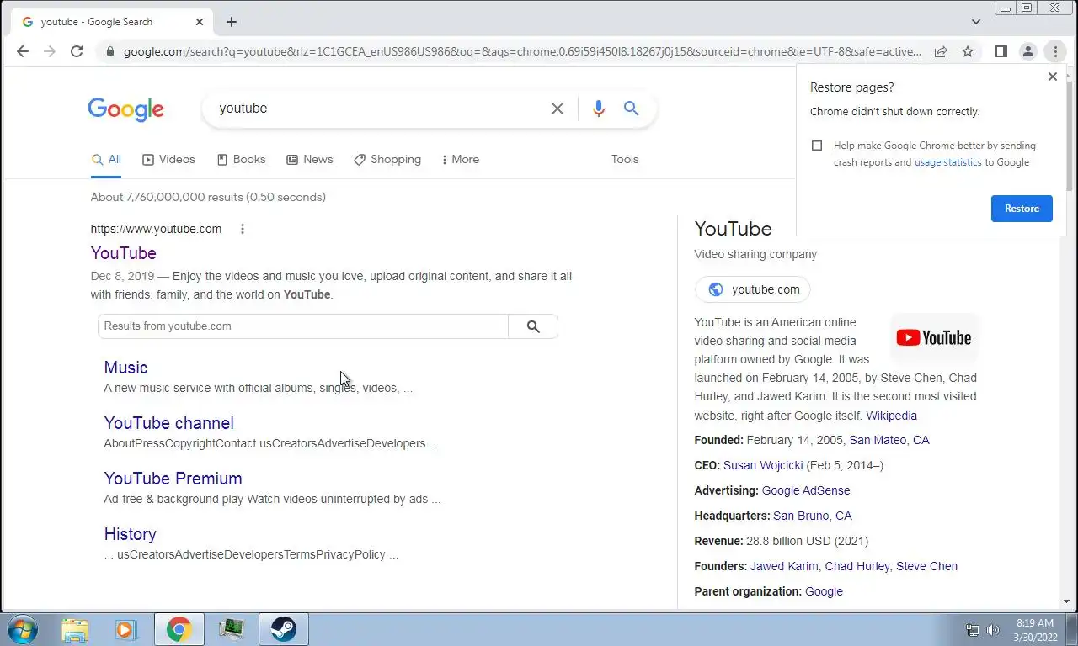1078x646 pixels.
Task: Switch to the Videos tab
Action: tap(168, 159)
